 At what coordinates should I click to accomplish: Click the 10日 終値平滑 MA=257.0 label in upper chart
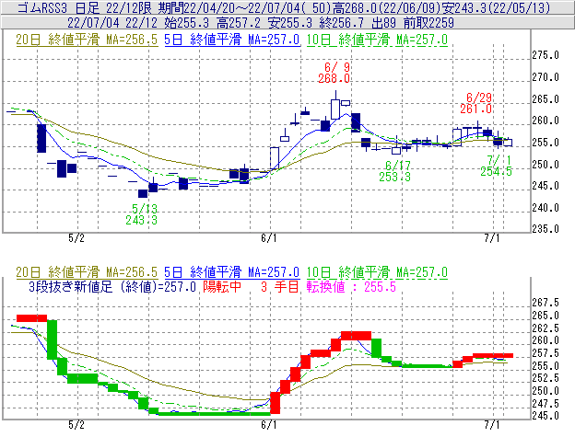click(x=377, y=40)
